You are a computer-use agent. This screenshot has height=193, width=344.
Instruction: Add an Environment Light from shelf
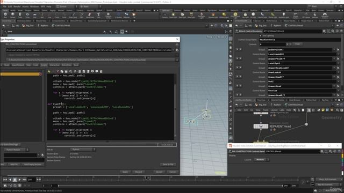(235, 16)
